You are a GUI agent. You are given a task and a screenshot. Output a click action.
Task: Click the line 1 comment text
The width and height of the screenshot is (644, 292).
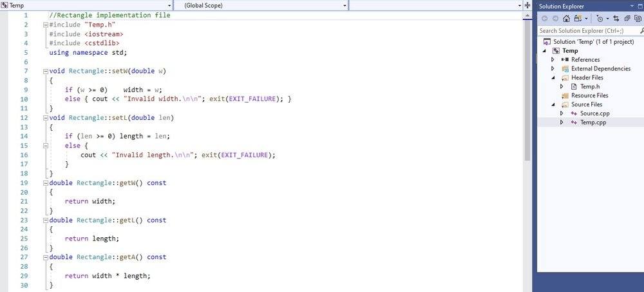[109, 15]
